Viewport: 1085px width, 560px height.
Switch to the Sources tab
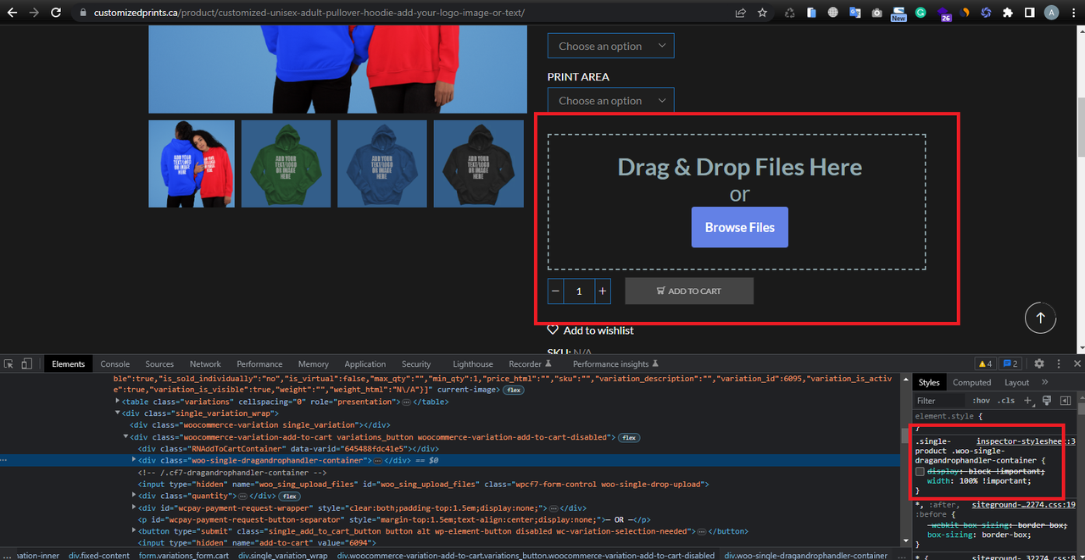coord(159,364)
